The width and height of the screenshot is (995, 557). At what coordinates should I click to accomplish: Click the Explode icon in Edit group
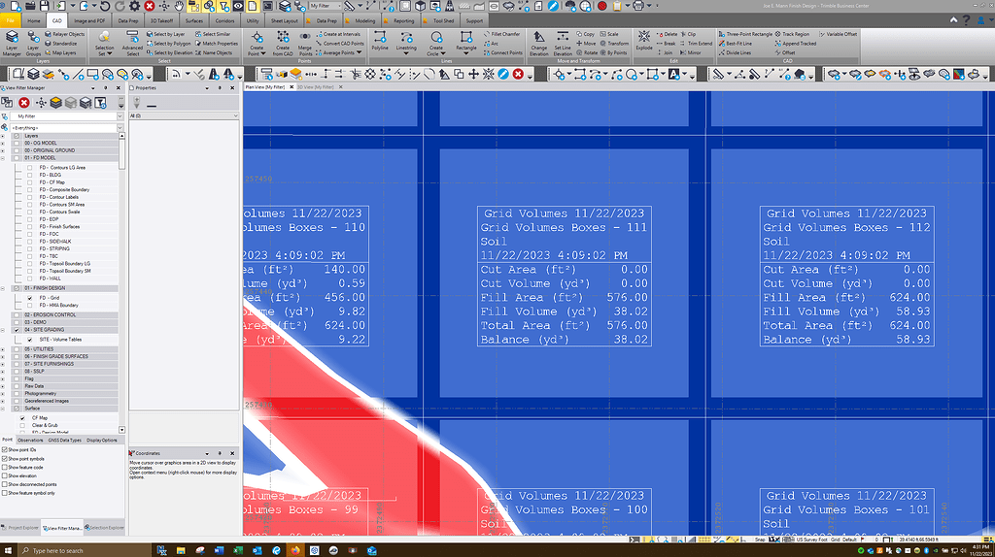pyautogui.click(x=644, y=44)
